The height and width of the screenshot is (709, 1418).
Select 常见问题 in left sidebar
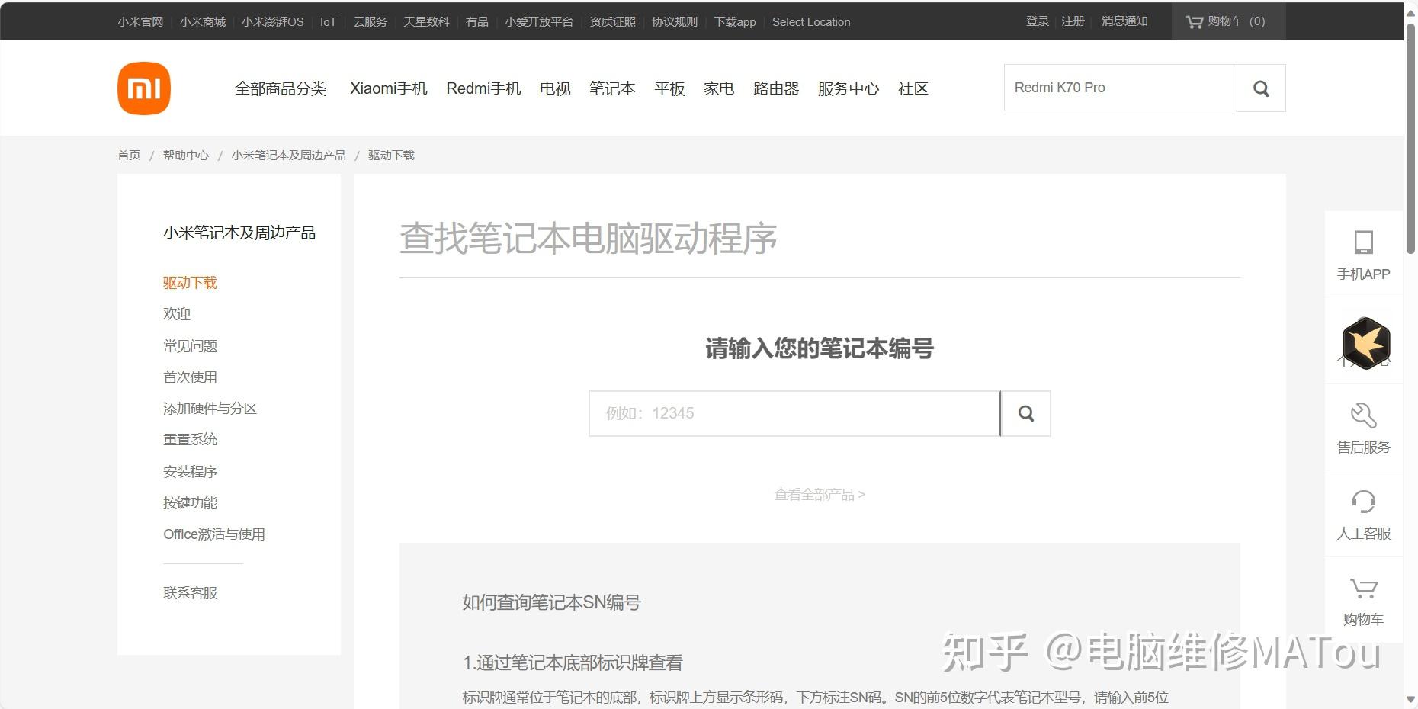pos(190,346)
